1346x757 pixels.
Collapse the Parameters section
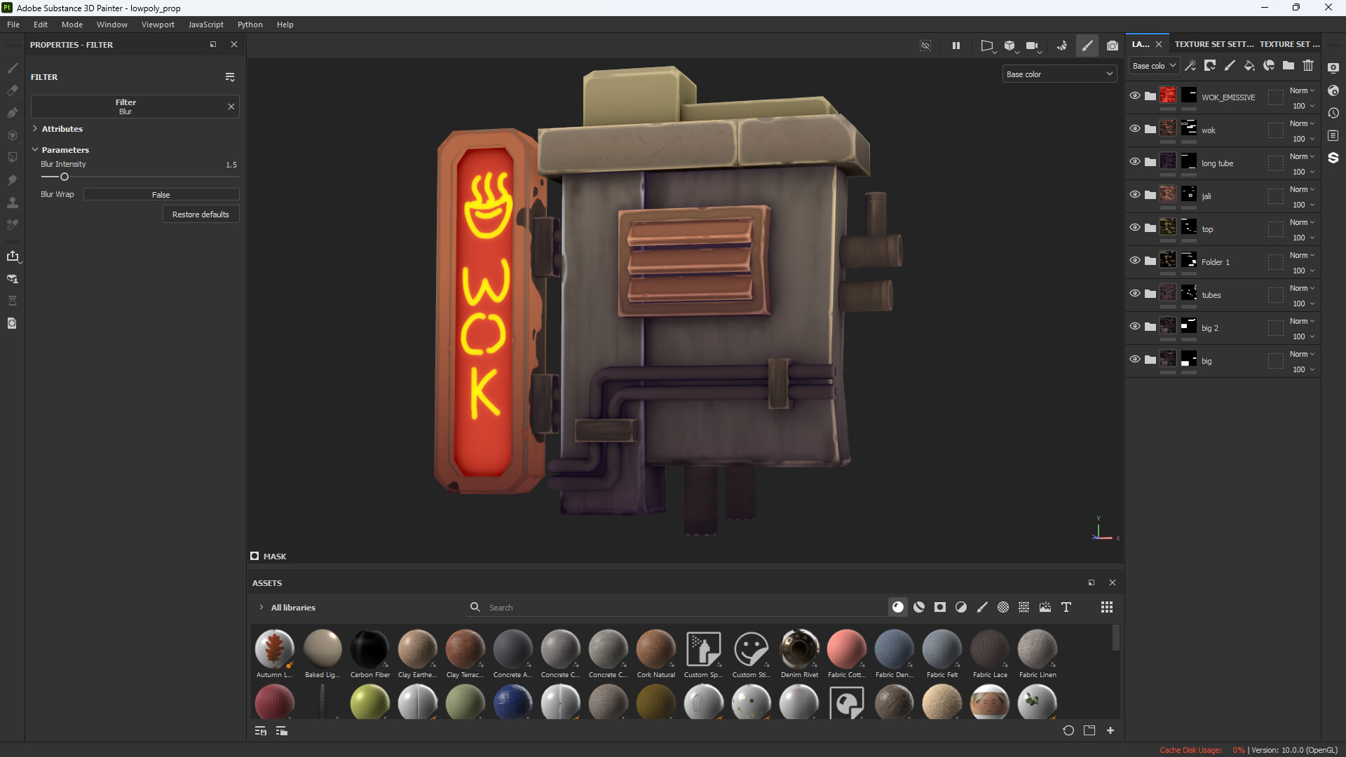[x=35, y=149]
